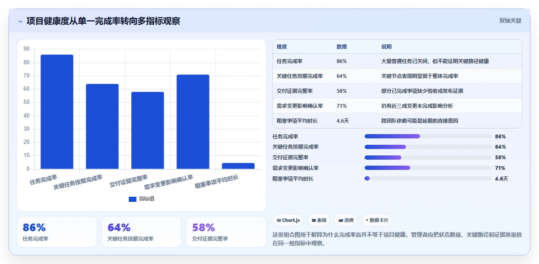Click y-axis tick label 50
The width and height of the screenshot is (539, 264).
click(26, 102)
